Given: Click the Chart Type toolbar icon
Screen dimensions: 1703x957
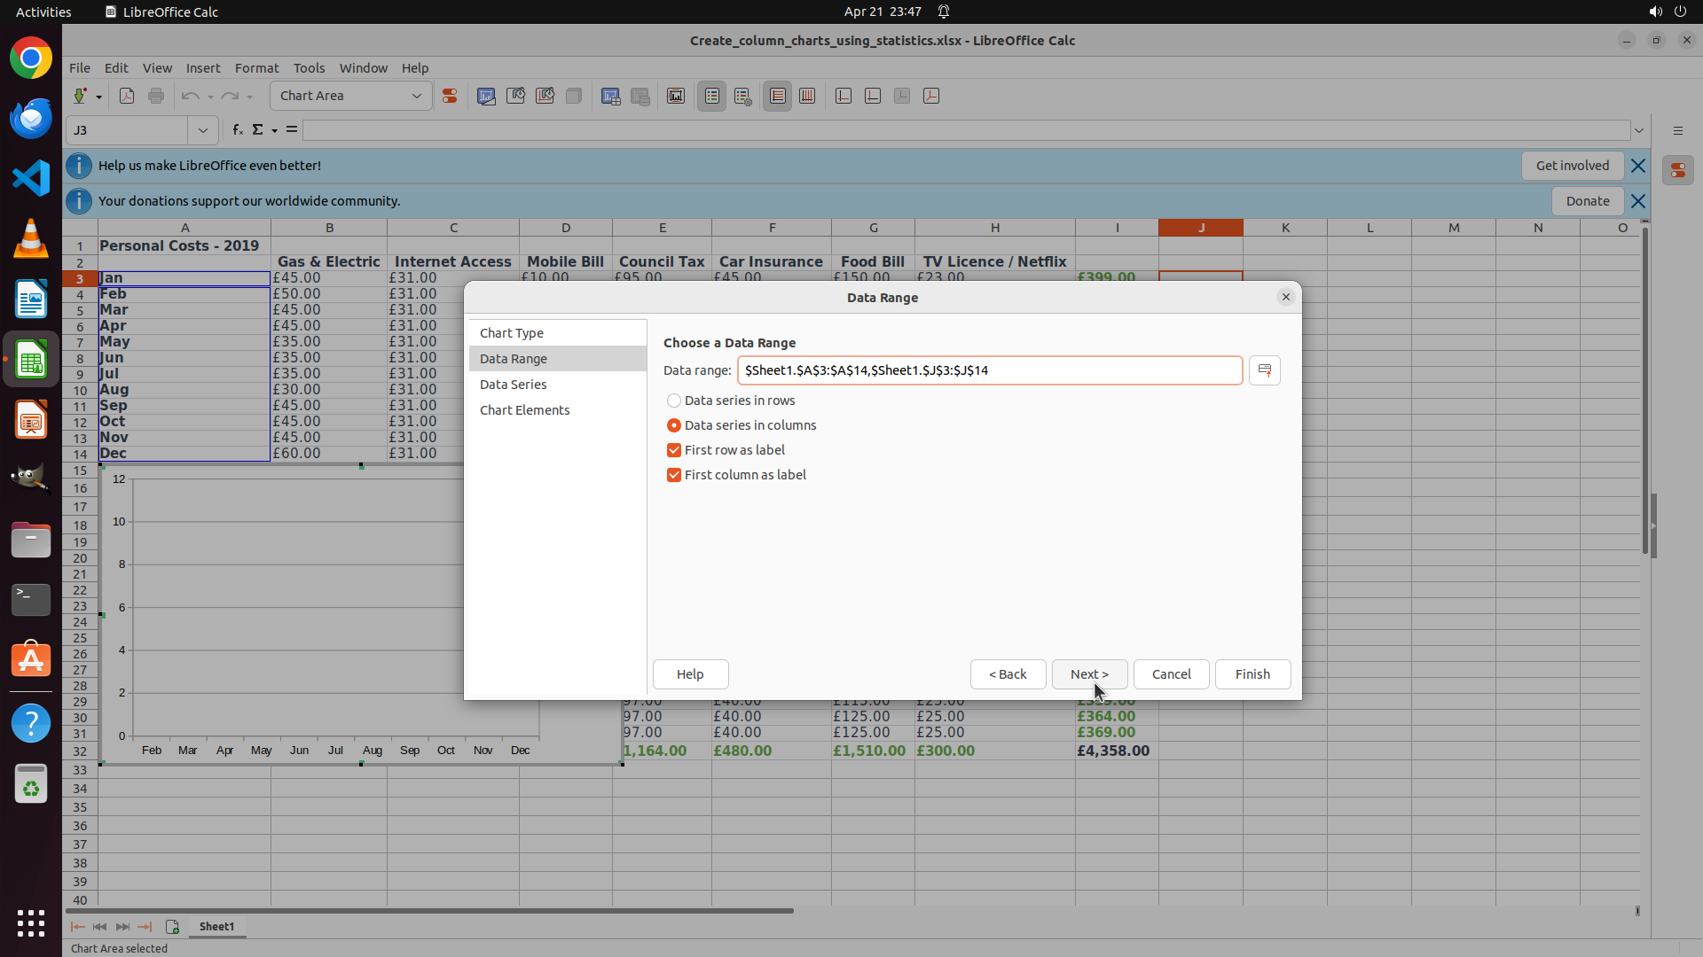Looking at the screenshot, I should tap(486, 96).
